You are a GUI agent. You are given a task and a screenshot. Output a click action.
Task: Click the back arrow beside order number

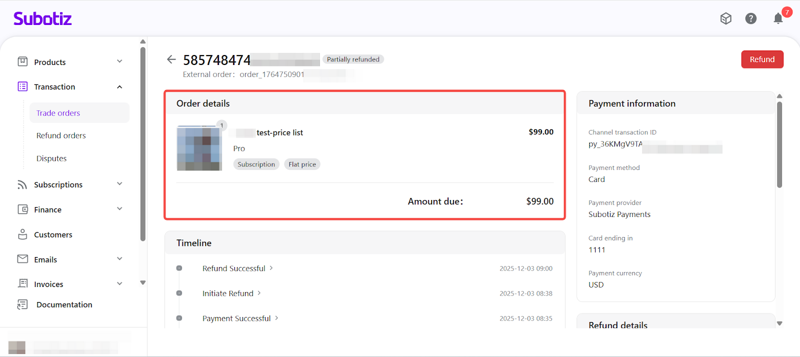click(171, 59)
